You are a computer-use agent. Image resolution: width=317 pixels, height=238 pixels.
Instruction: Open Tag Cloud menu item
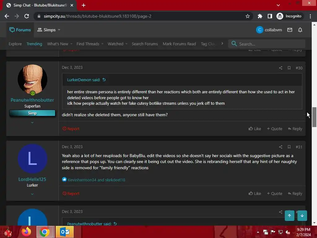click(x=208, y=44)
